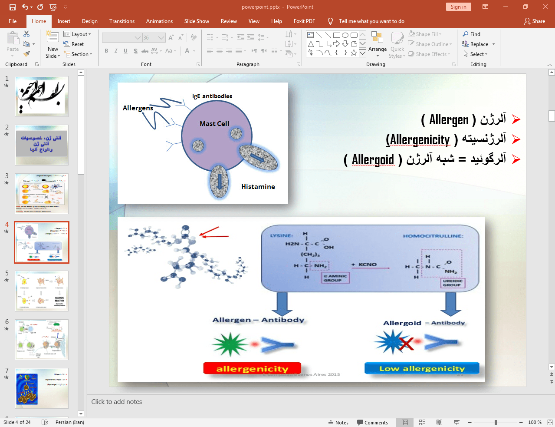Open Reading View from the status bar
Viewport: 555px width, 427px height.
(x=439, y=422)
